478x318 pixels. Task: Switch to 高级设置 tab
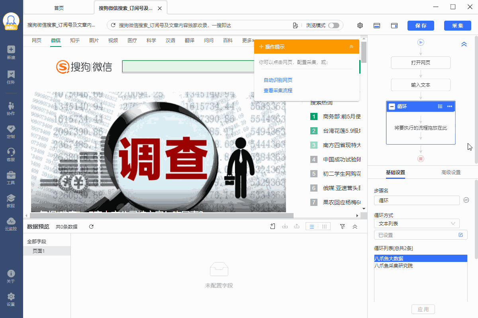tap(451, 173)
